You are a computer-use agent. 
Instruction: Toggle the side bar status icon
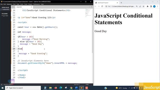point(2,84)
